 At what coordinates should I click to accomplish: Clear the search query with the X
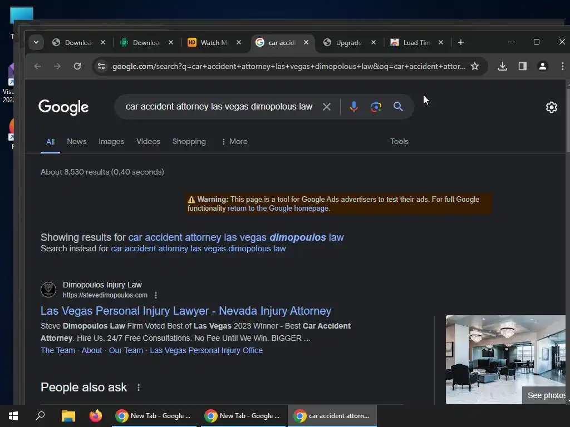pos(326,107)
